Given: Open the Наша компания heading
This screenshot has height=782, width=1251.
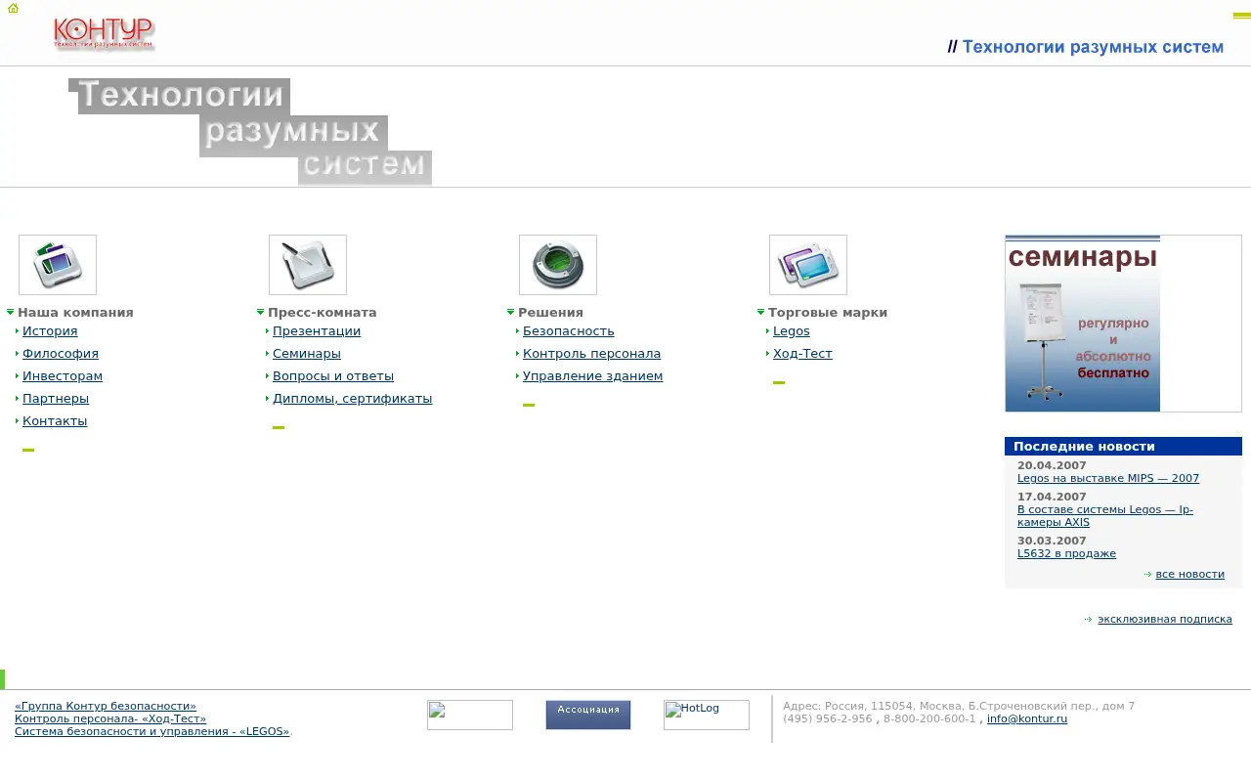Looking at the screenshot, I should pos(75,313).
